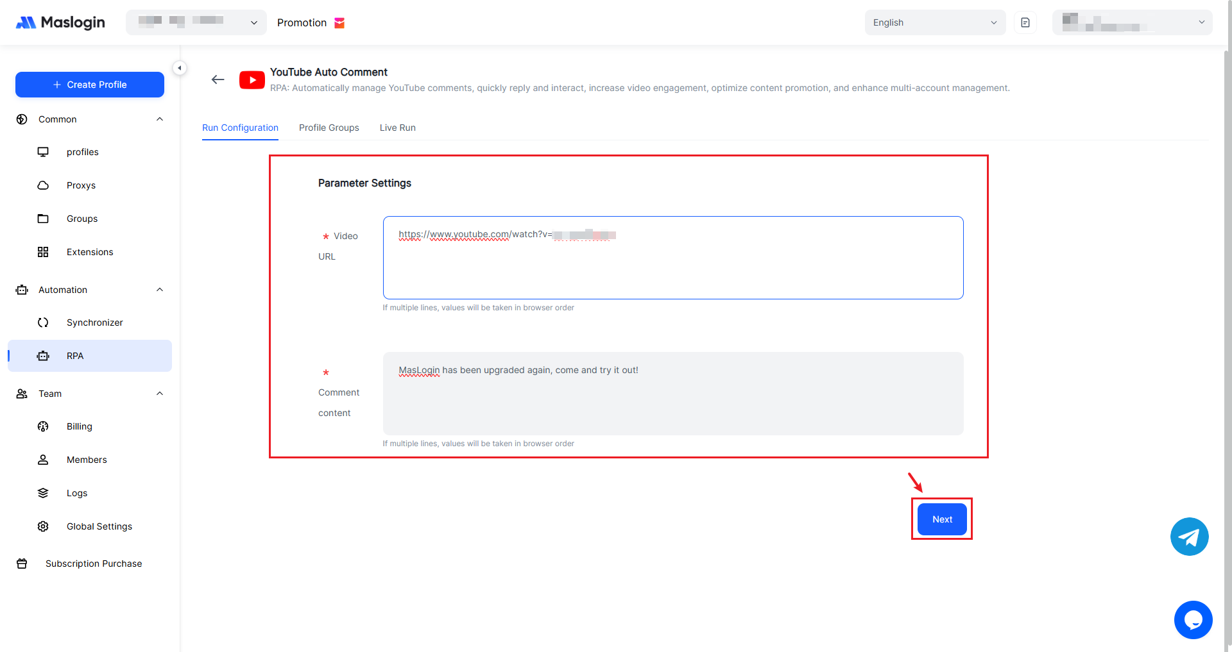Collapse the Common section chevron

[x=160, y=119]
